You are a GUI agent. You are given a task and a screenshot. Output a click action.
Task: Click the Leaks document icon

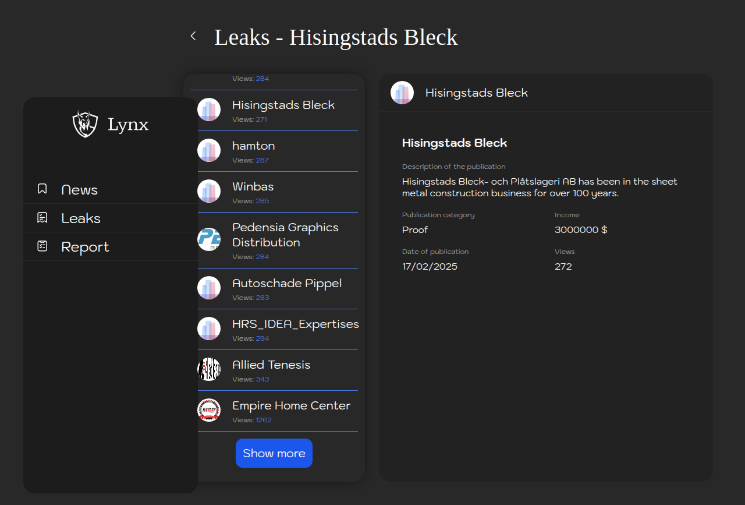(x=42, y=218)
